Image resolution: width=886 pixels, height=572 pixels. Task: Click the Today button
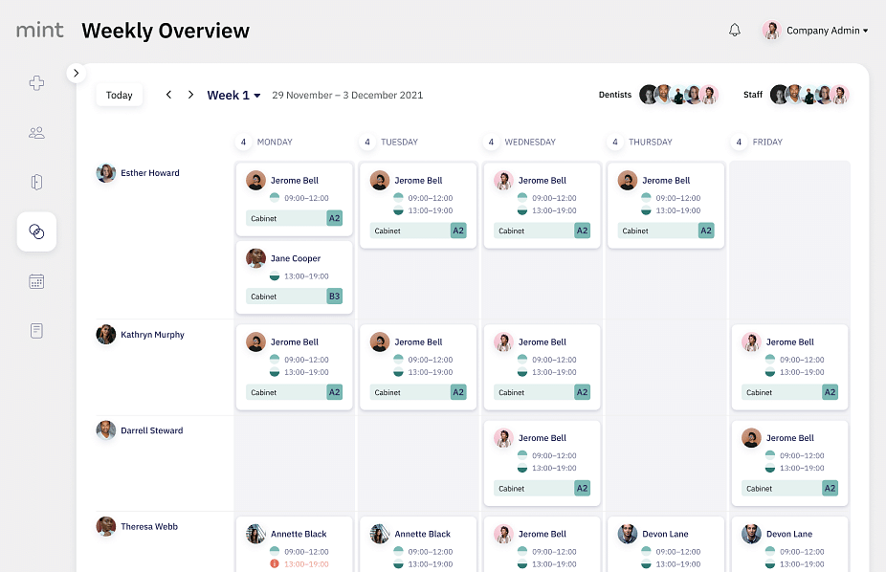coord(120,95)
